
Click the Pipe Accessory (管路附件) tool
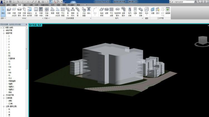click(73, 12)
